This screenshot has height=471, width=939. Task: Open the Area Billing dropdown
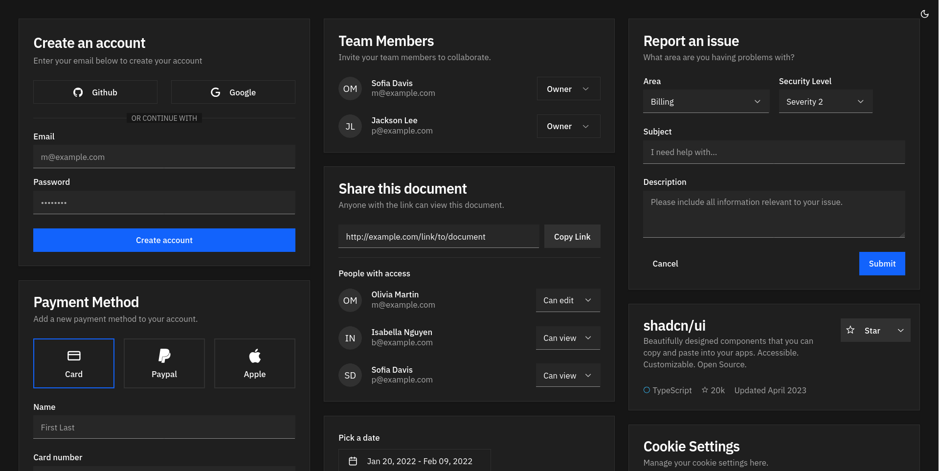706,101
